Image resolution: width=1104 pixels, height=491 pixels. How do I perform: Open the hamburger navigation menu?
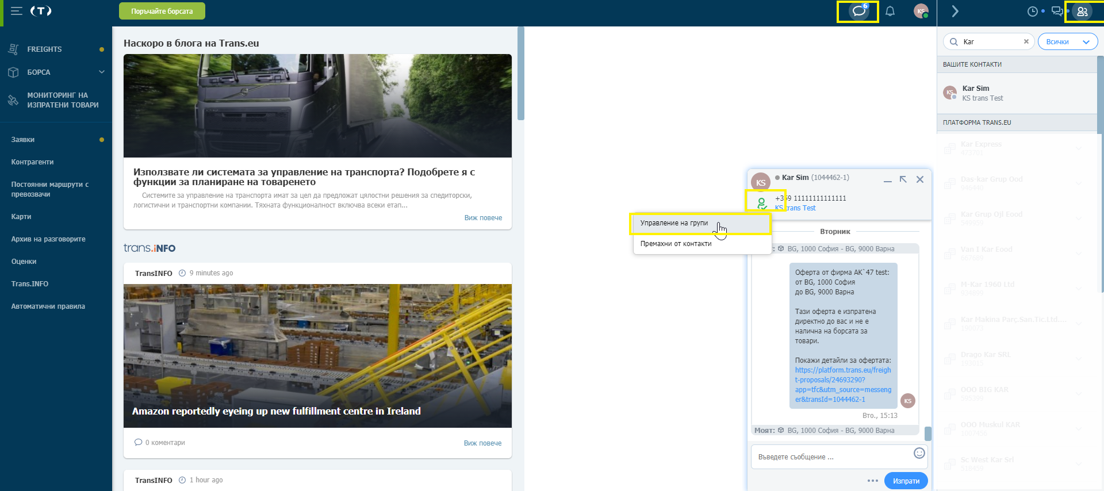click(17, 11)
